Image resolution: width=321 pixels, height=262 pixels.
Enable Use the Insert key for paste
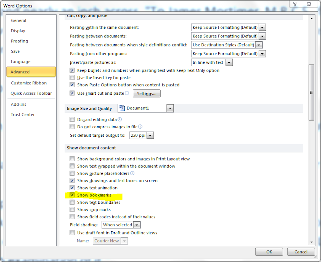click(x=72, y=77)
